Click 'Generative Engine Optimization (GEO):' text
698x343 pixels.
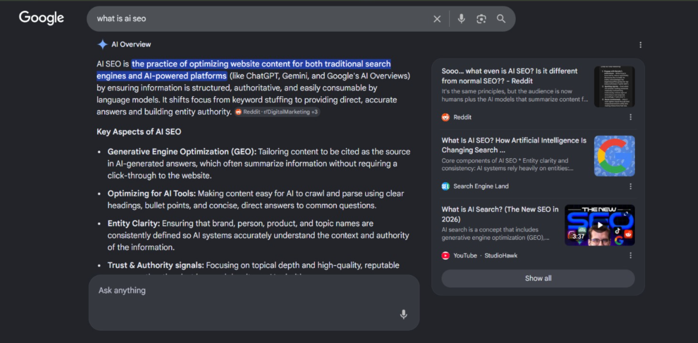tap(182, 152)
